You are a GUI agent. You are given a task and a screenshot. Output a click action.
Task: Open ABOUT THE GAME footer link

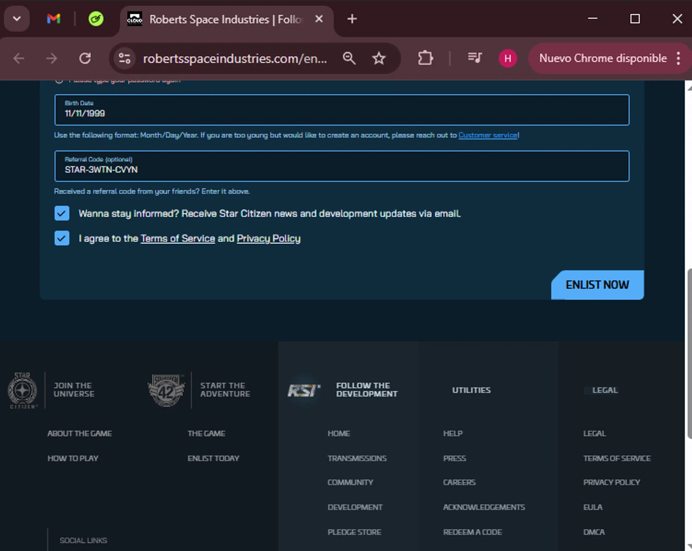[79, 433]
